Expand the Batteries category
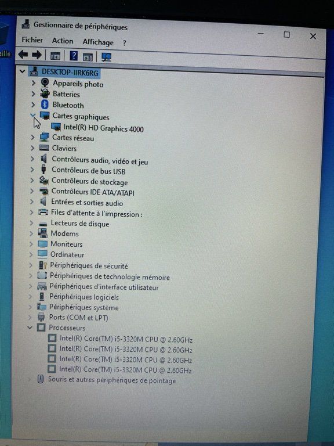The height and width of the screenshot is (446, 334). click(x=33, y=93)
